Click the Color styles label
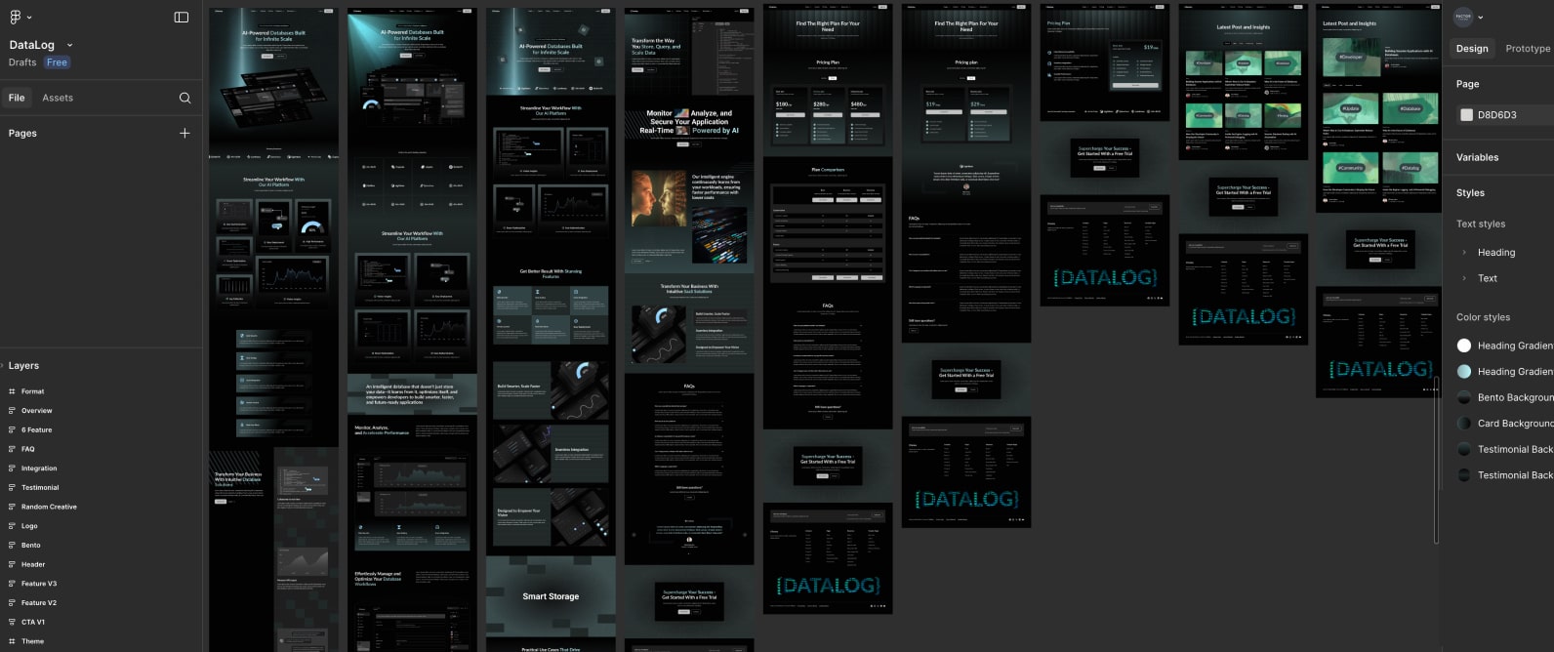The width and height of the screenshot is (1554, 652). point(1483,317)
